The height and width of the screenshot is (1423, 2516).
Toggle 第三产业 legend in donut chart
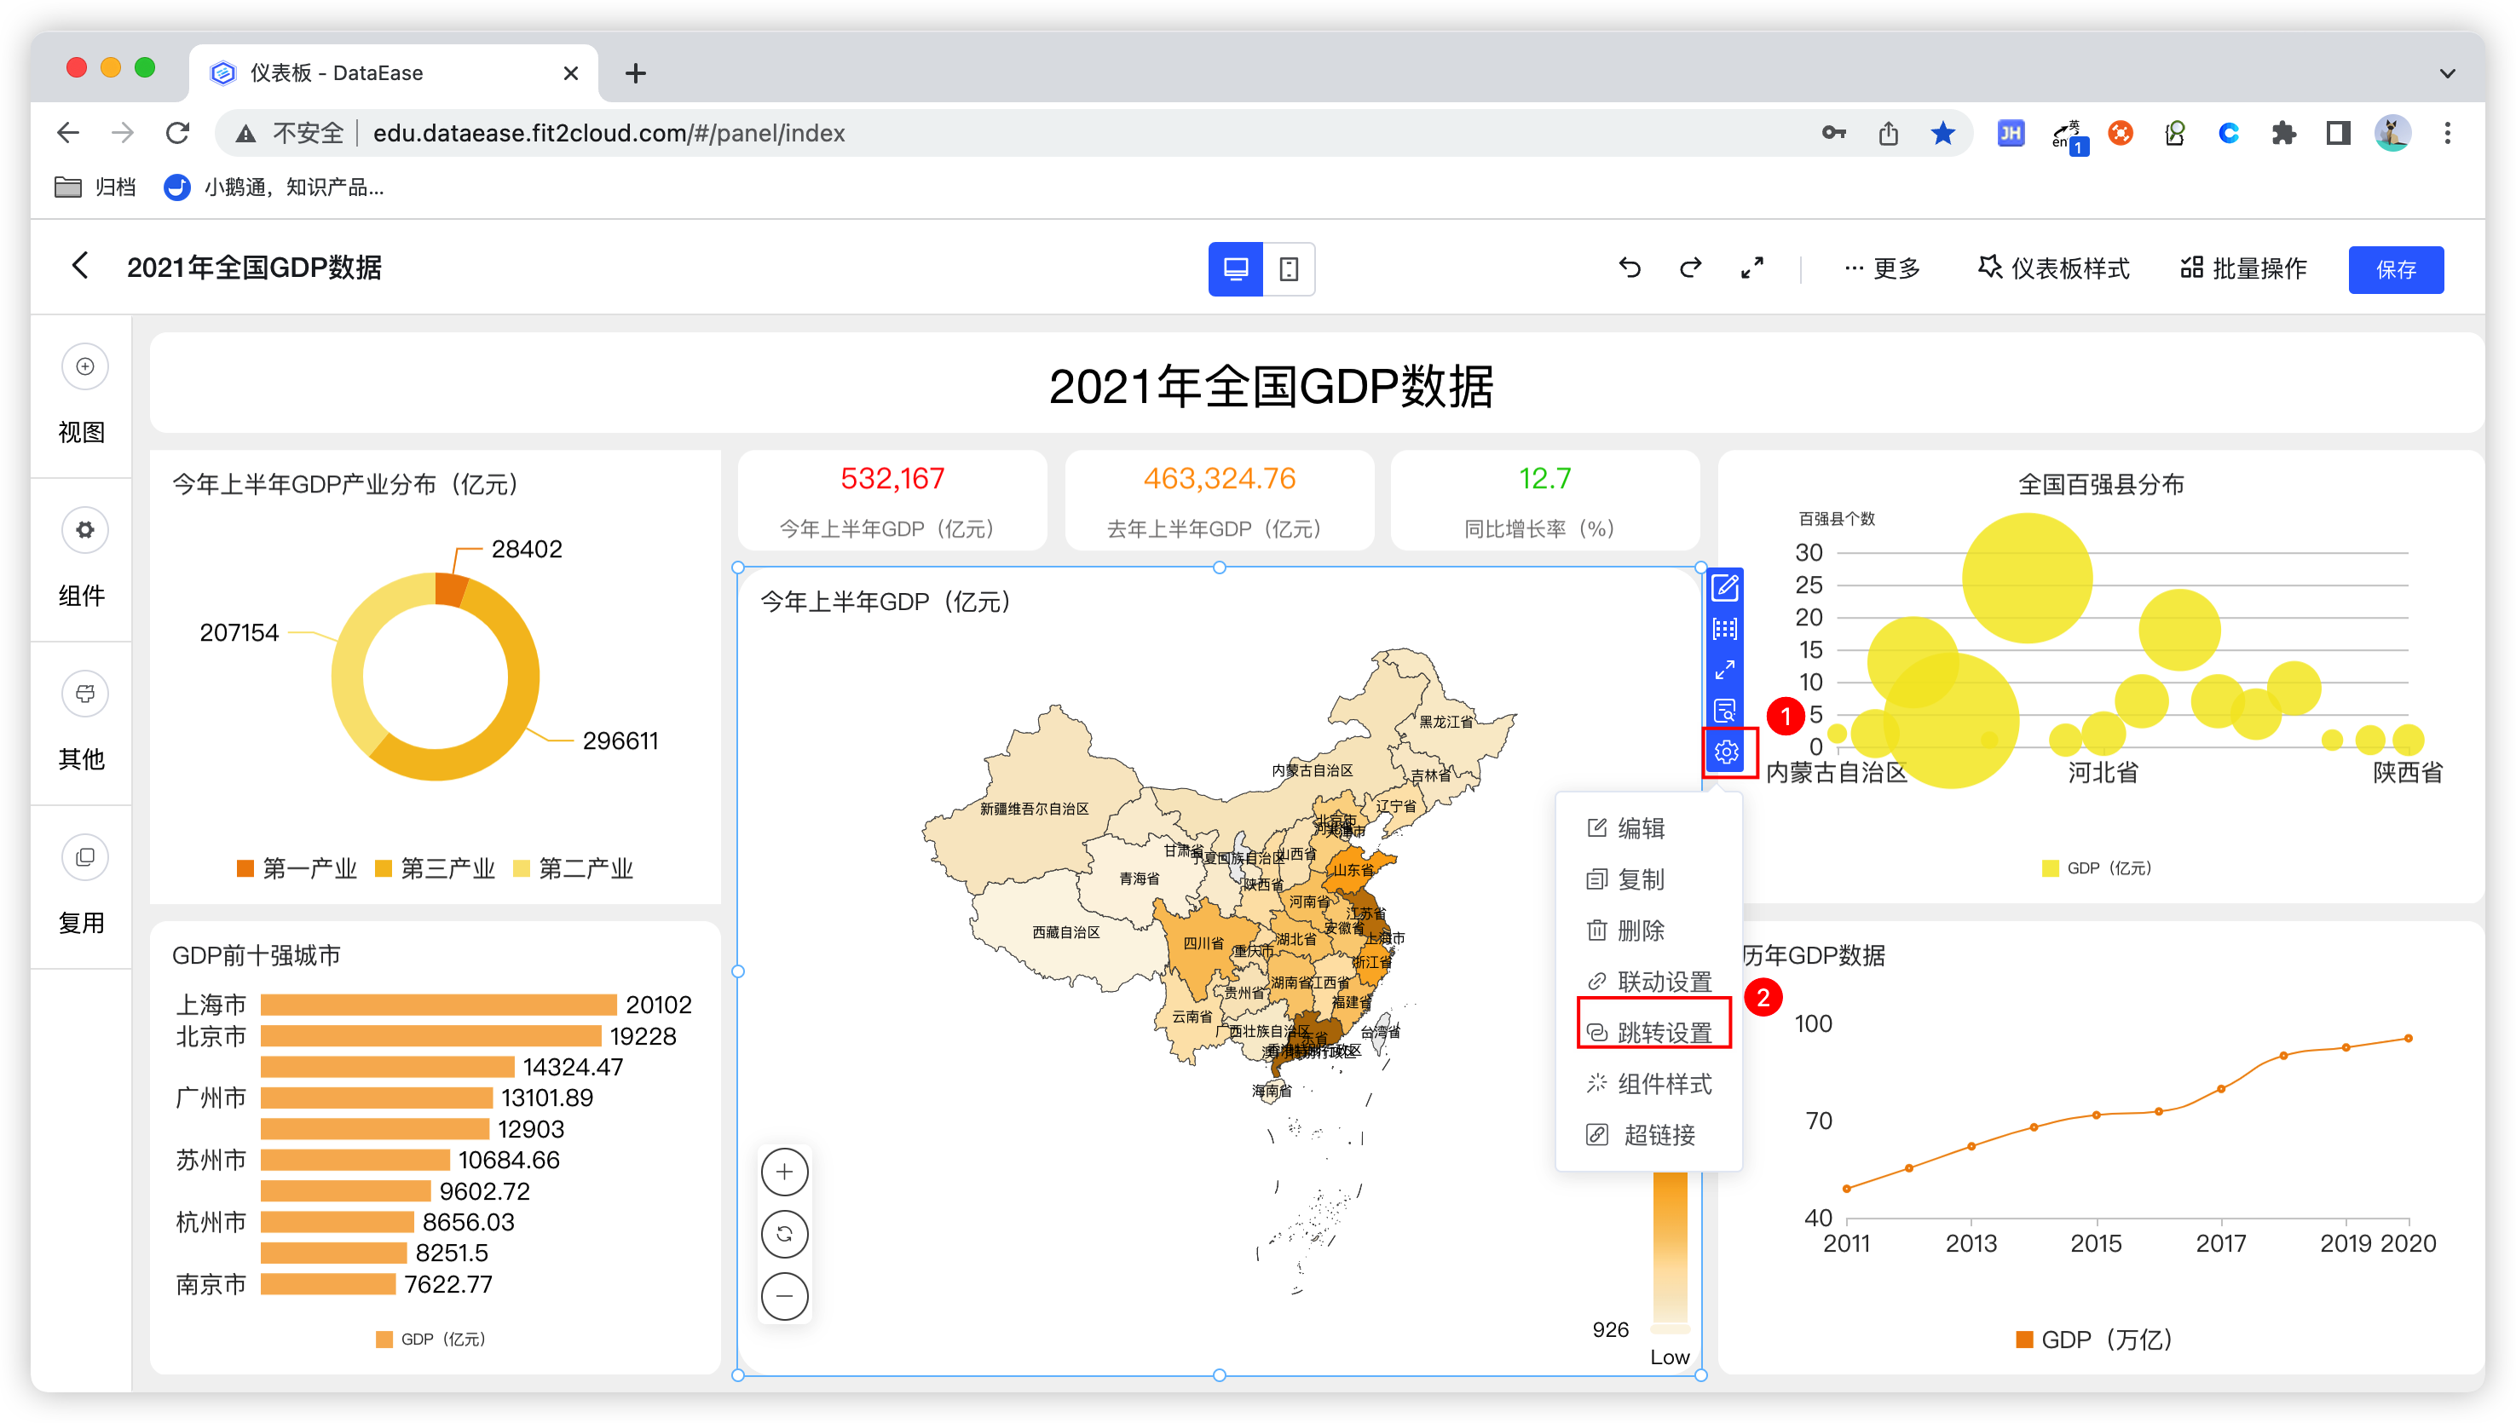click(435, 868)
